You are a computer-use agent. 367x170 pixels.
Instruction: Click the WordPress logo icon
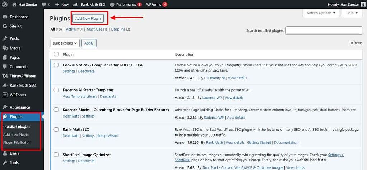4,4
